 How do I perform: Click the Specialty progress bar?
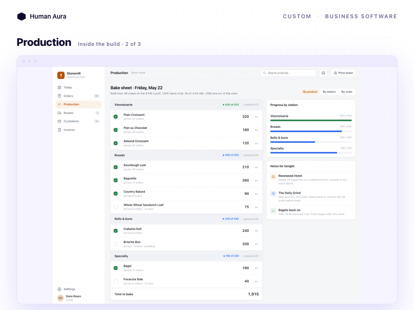tap(311, 153)
